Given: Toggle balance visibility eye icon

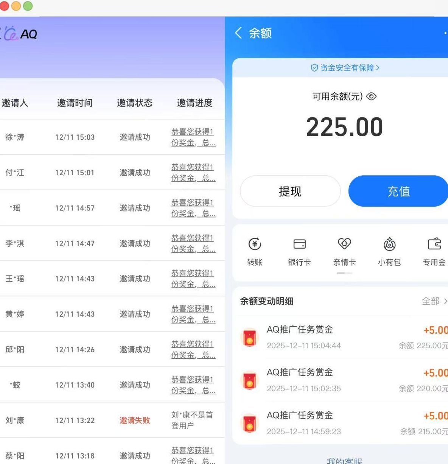Looking at the screenshot, I should 372,97.
